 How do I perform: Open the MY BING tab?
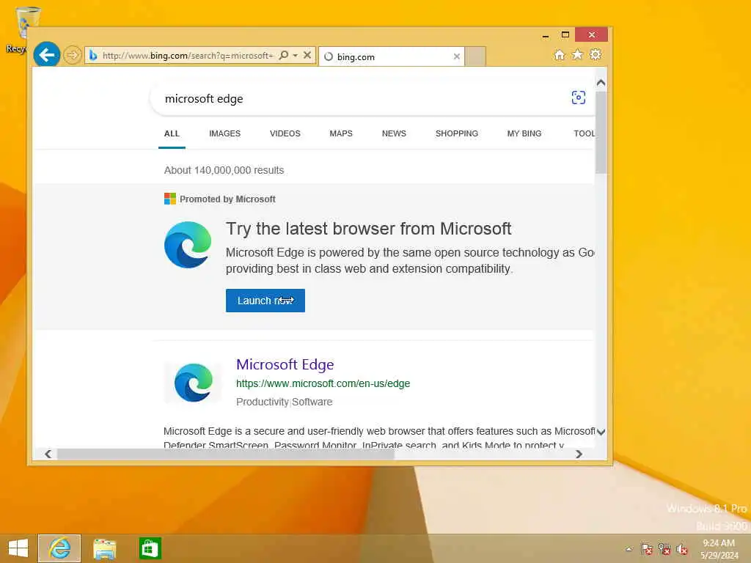click(x=524, y=133)
